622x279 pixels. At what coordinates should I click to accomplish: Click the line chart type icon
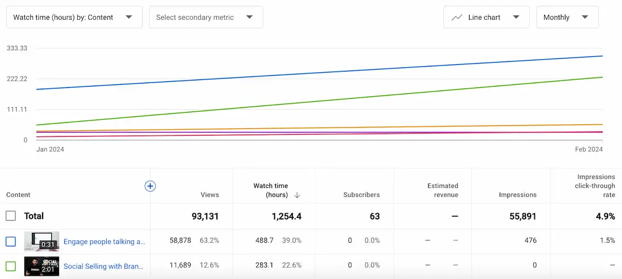[457, 17]
